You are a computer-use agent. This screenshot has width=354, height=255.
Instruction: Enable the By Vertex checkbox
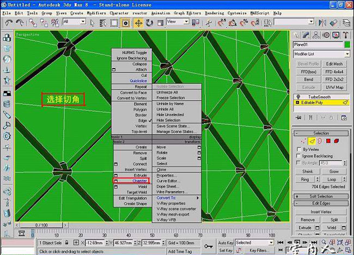pos(298,149)
